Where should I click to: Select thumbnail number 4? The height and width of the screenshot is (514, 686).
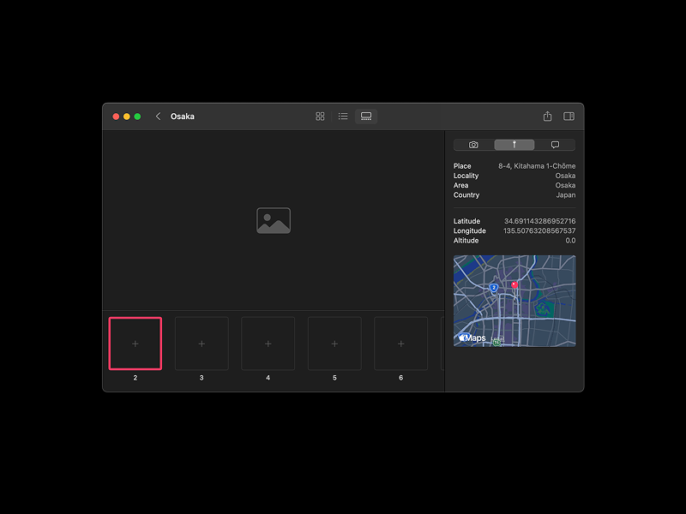click(268, 344)
